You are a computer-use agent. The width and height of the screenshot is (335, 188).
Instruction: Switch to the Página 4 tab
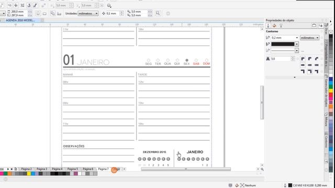coord(57,169)
